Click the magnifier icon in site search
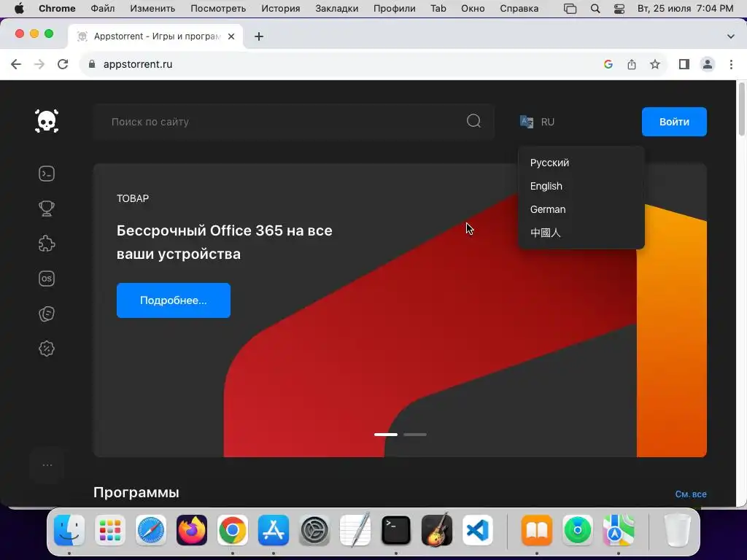 pyautogui.click(x=473, y=121)
